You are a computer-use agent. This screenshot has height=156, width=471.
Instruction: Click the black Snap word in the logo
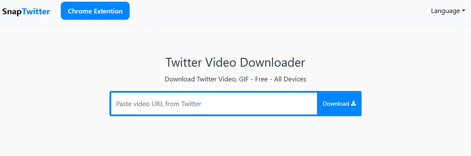coord(12,12)
